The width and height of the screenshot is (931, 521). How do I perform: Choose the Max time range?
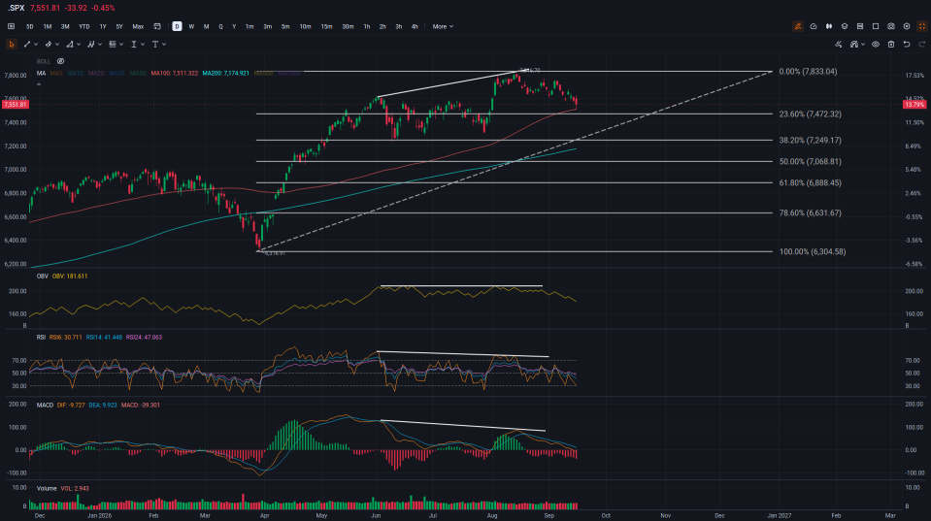point(138,27)
